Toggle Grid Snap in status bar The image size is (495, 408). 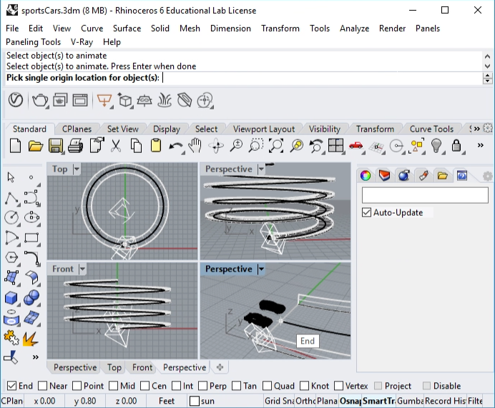click(279, 401)
